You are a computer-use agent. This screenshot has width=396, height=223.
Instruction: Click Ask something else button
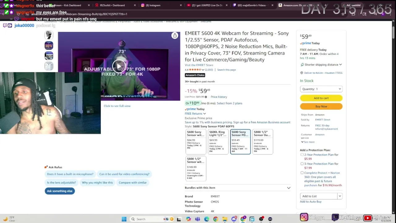60,191
